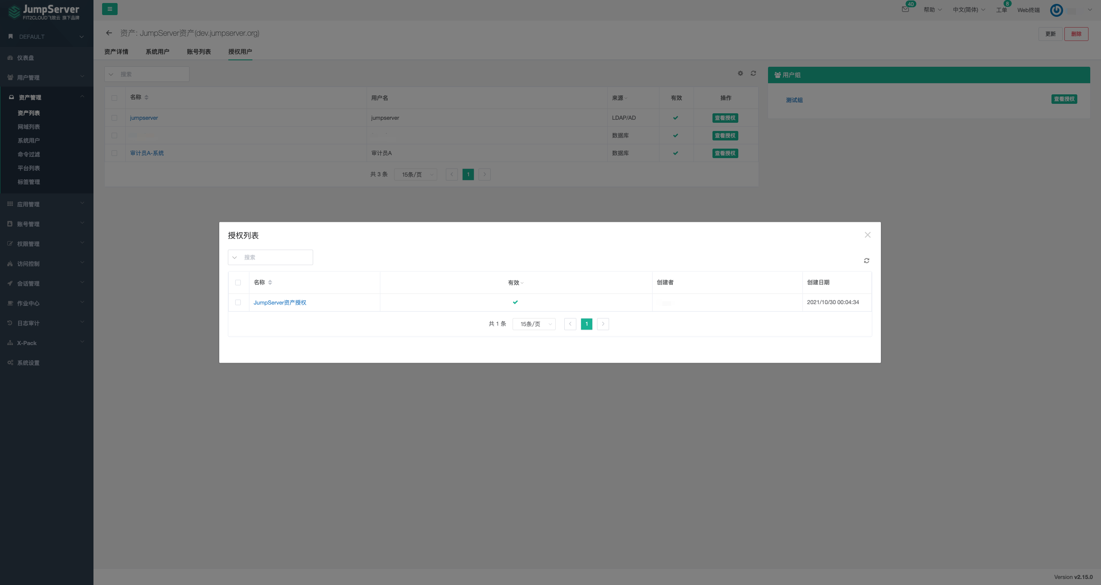
Task: Click the search field in authorization dialog
Action: [x=276, y=257]
